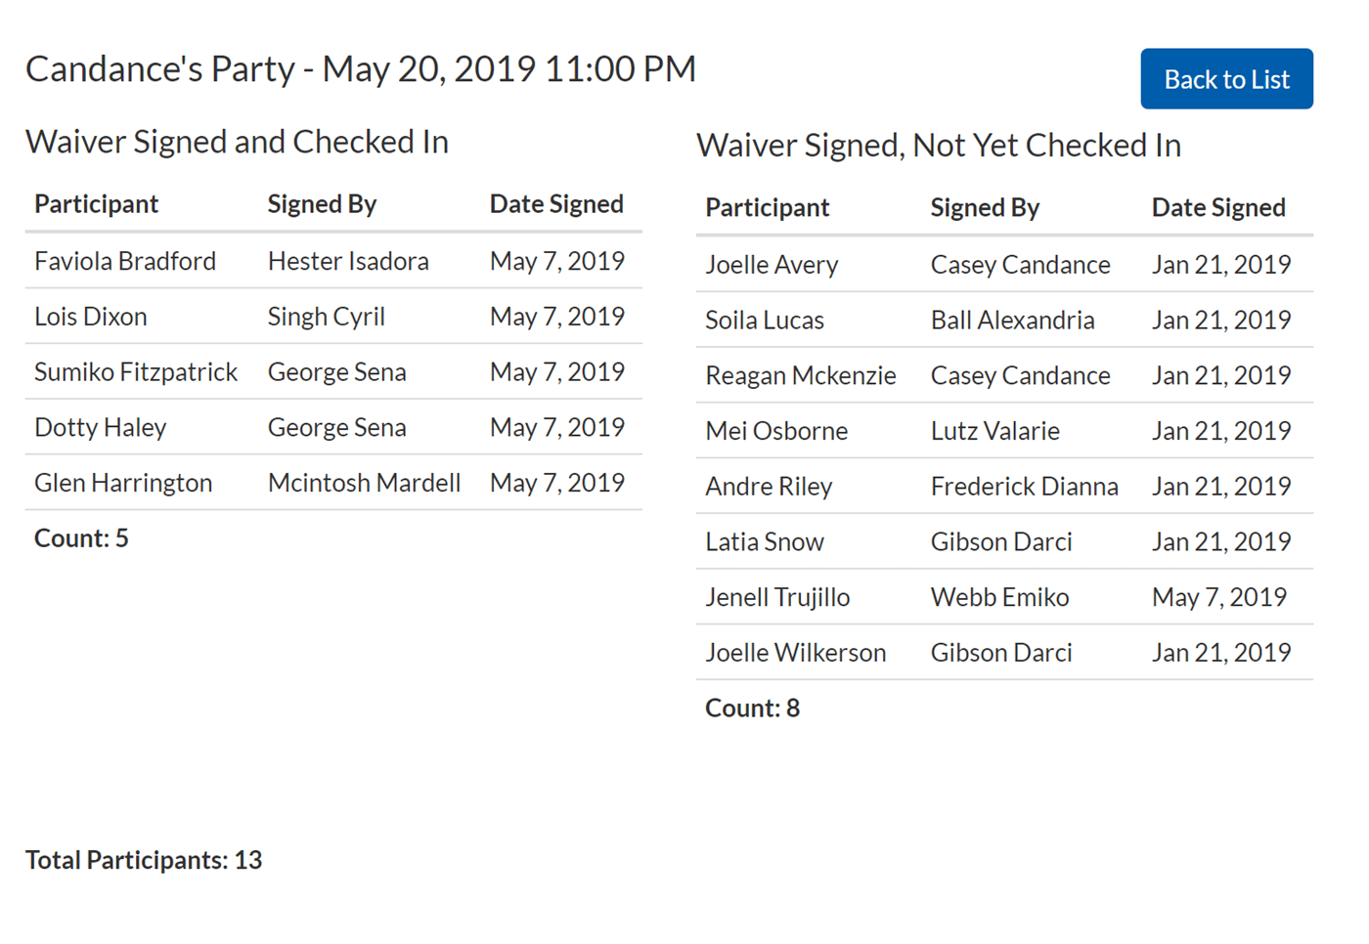Click on Jenell Trujillo's row

click(x=777, y=597)
